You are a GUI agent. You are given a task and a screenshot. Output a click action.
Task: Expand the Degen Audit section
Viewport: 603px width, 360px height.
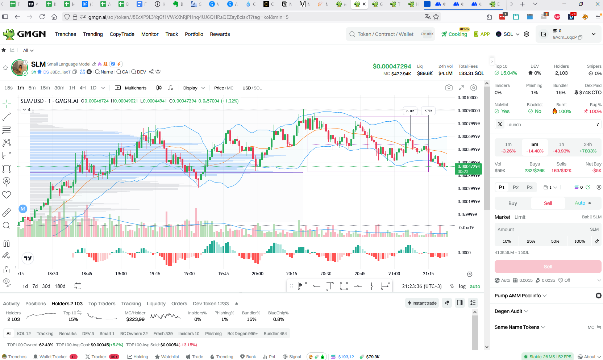point(511,311)
